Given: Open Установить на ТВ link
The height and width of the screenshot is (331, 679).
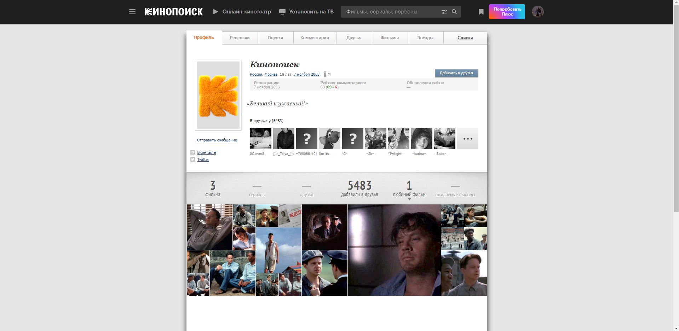Looking at the screenshot, I should (x=311, y=12).
